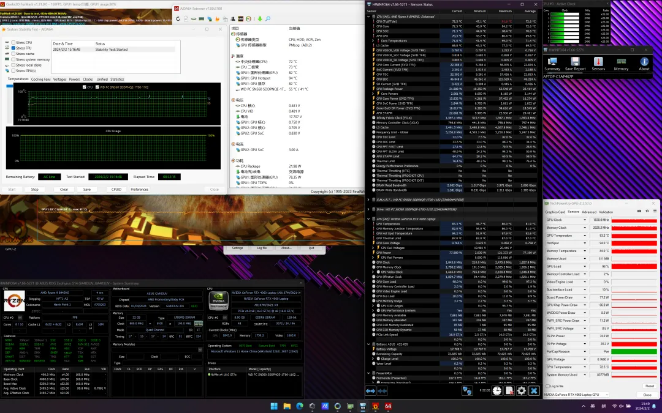Toggle the GPU-Z Log to file checkbox
The image size is (662, 413).
pos(549,386)
